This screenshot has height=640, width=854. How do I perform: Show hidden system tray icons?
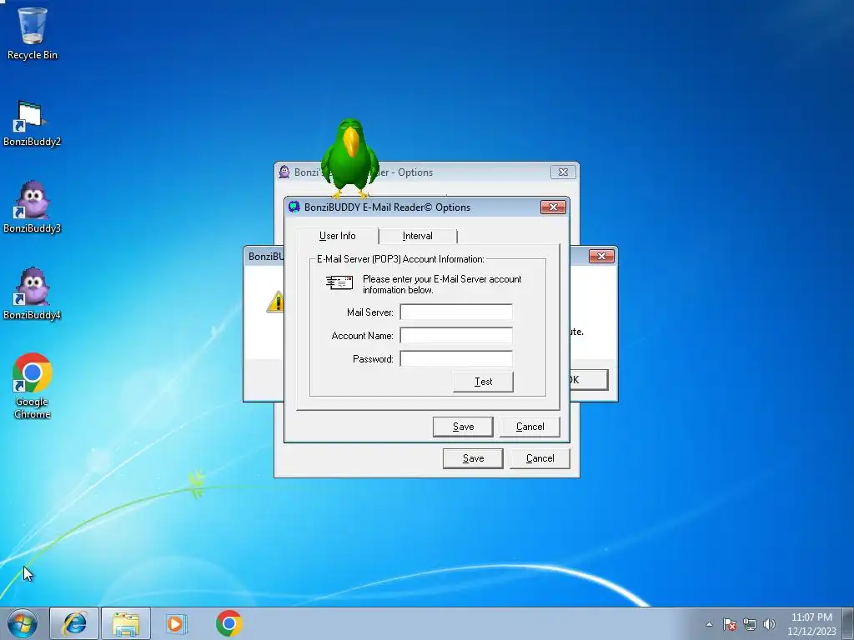(x=709, y=624)
